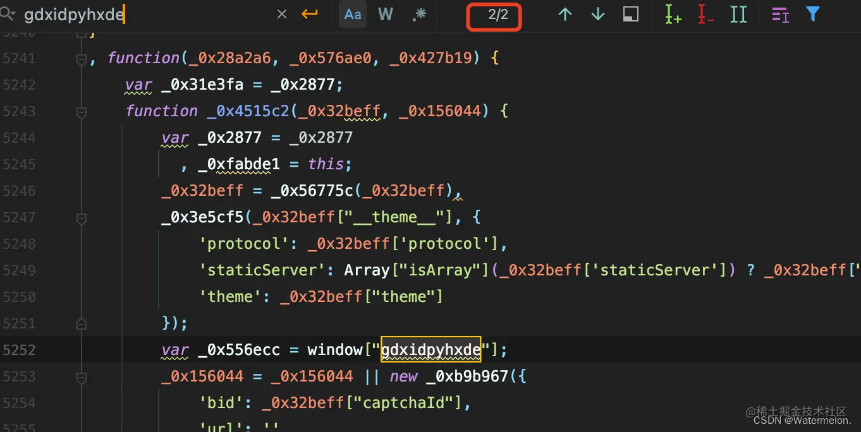Open the search filter funnel icon
This screenshot has height=432, width=861.
[x=813, y=14]
